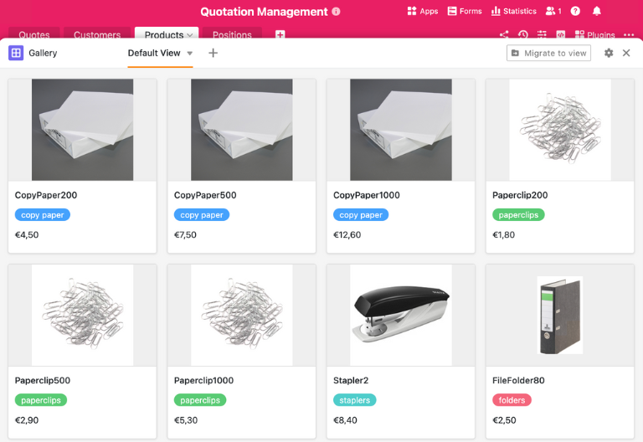Open gallery plugin settings gear
The width and height of the screenshot is (643, 442).
click(609, 53)
